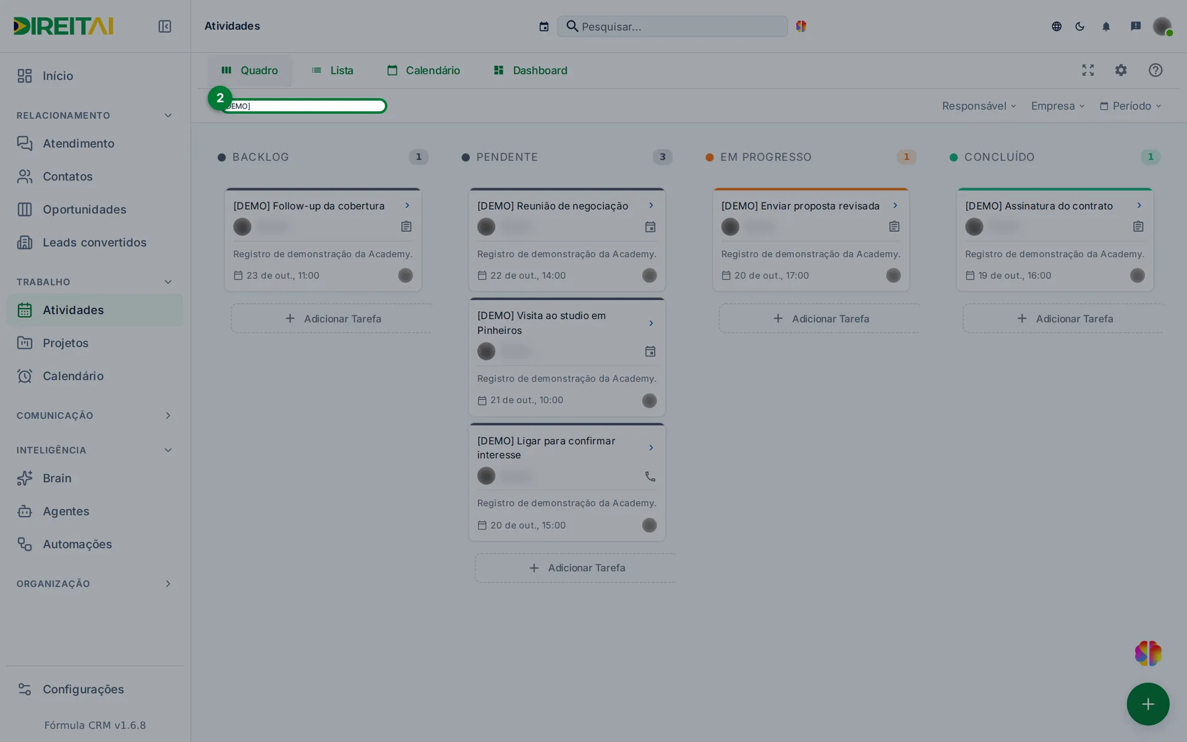Collapse the Trabalho sidebar section
Viewport: 1187px width, 742px height.
94,282
